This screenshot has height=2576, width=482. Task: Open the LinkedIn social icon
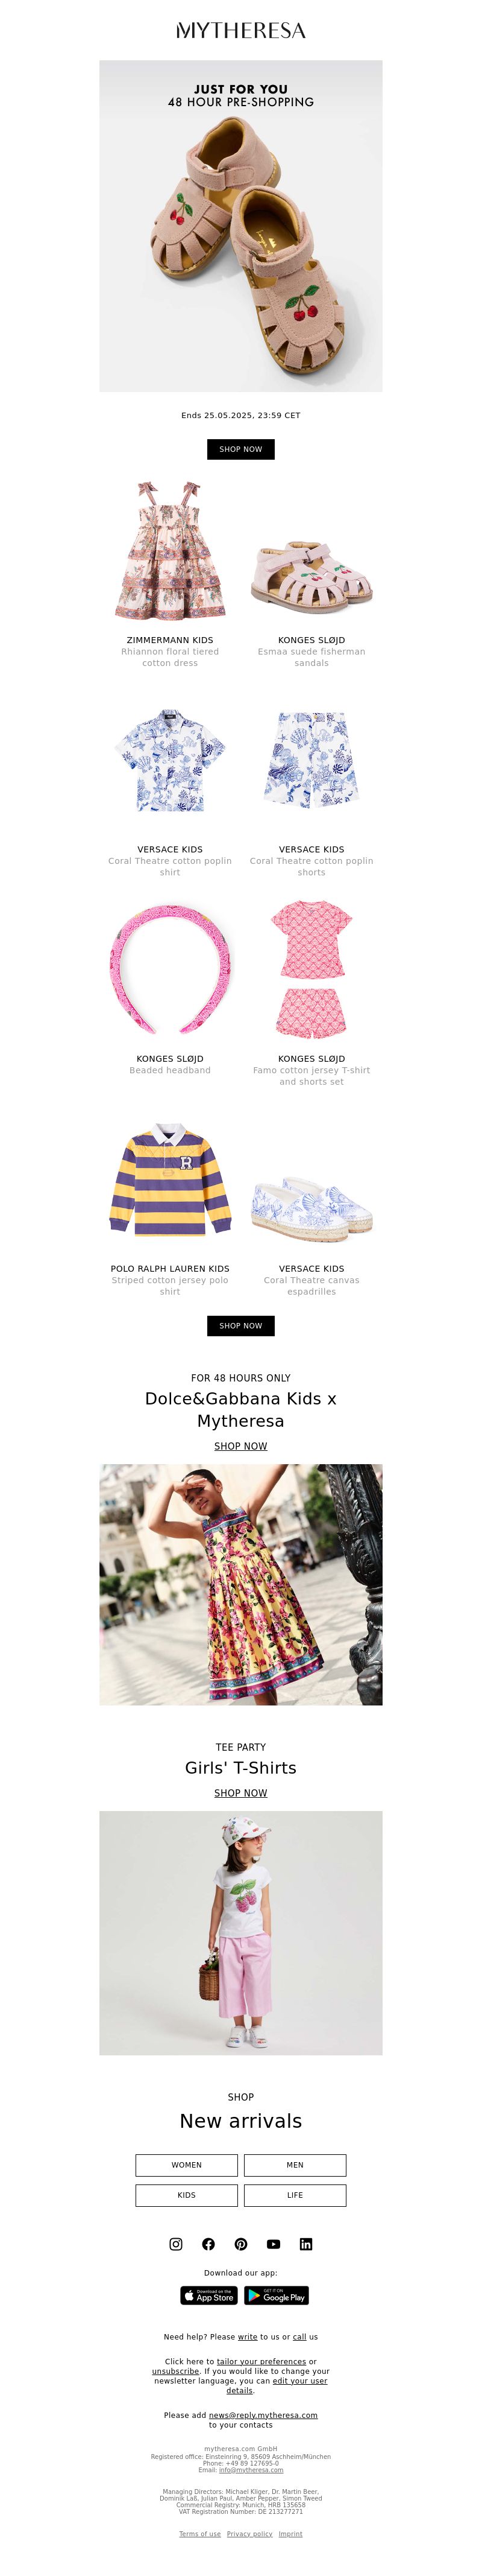[x=305, y=2244]
